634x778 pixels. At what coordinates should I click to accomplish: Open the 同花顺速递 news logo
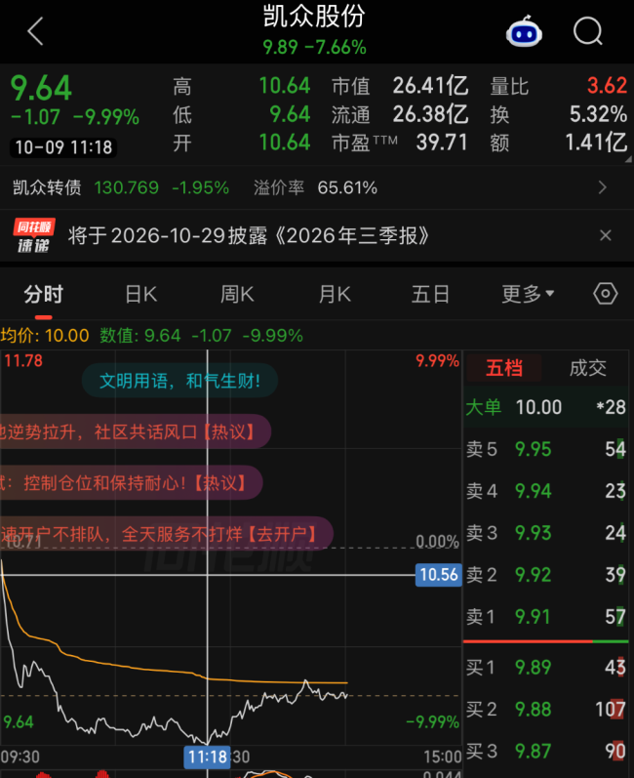click(34, 235)
